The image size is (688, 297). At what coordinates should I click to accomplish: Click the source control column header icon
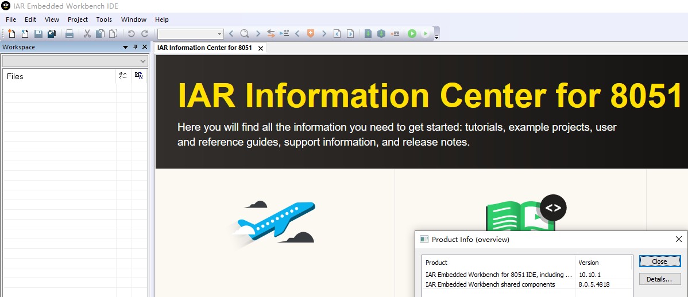coord(138,76)
